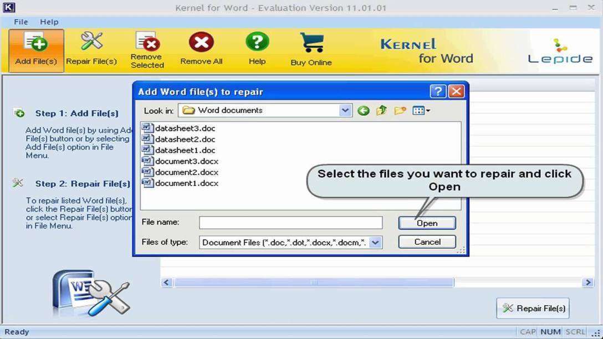Click the Open button
This screenshot has width=603, height=339.
click(427, 223)
